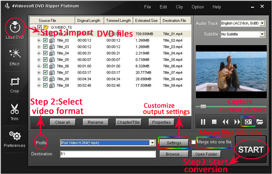Open the Help menu
The image size is (272, 174).
[x=217, y=7]
